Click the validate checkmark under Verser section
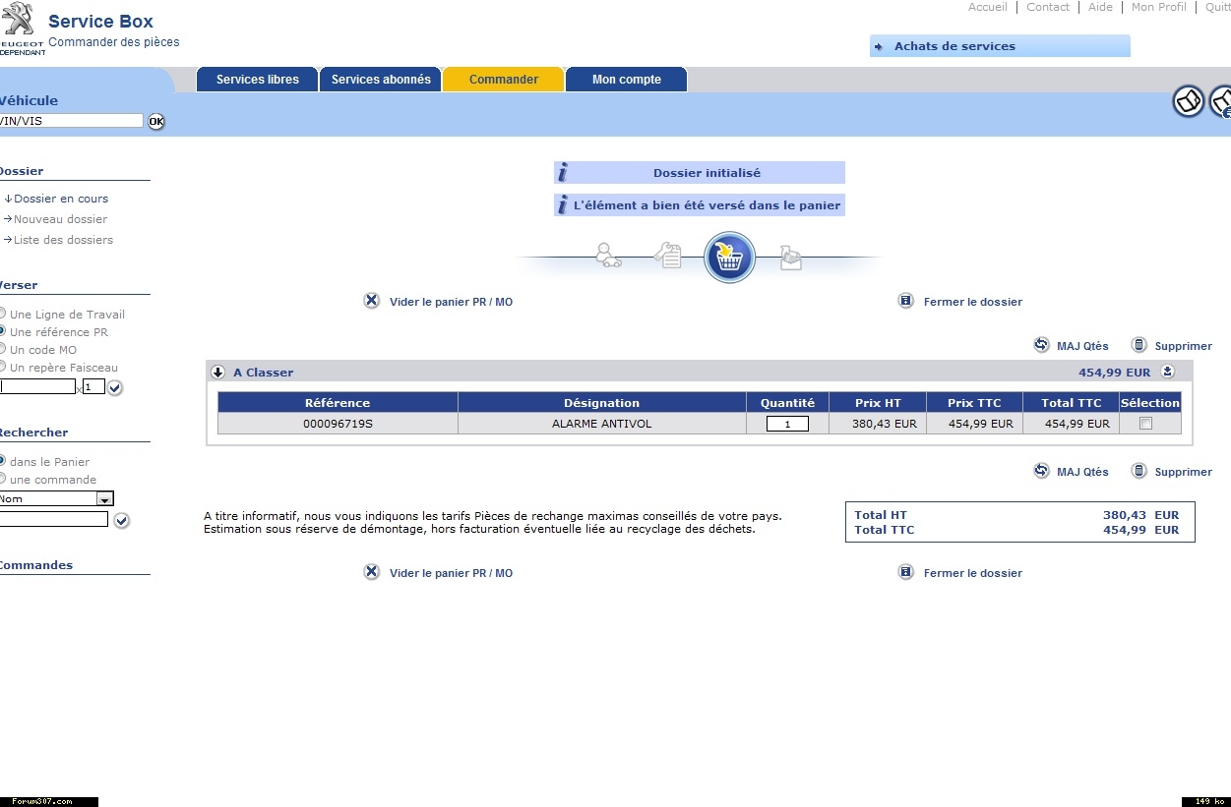The height and width of the screenshot is (807, 1231). point(115,388)
